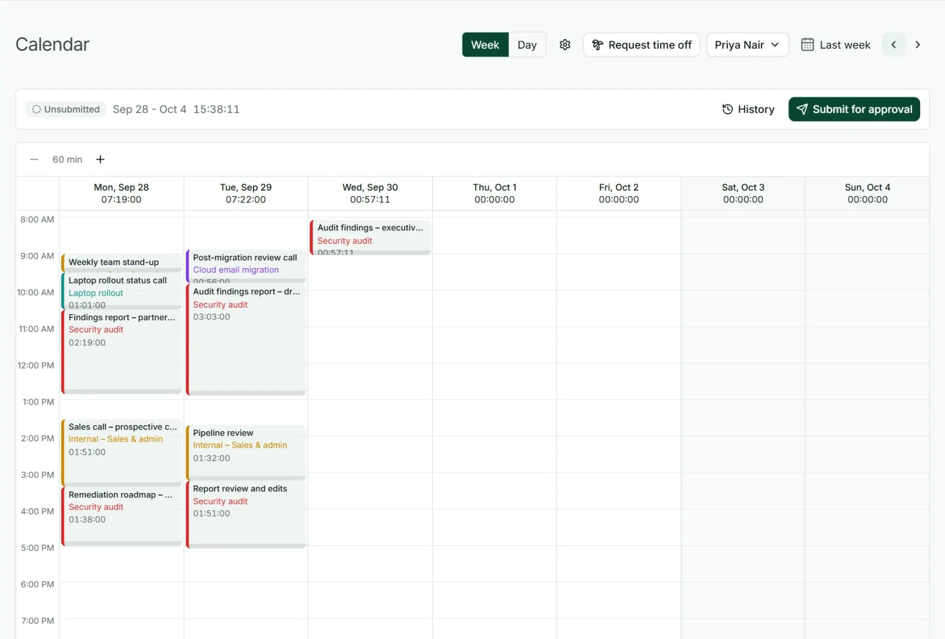945x639 pixels.
Task: Switch to Week view
Action: point(485,45)
